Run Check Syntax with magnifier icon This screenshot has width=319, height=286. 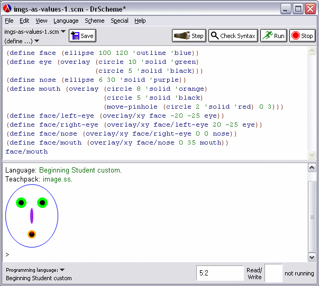click(233, 36)
